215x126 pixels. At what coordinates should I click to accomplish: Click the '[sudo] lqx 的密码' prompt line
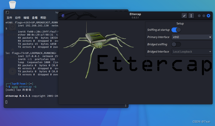pyautogui.click(x=20, y=90)
